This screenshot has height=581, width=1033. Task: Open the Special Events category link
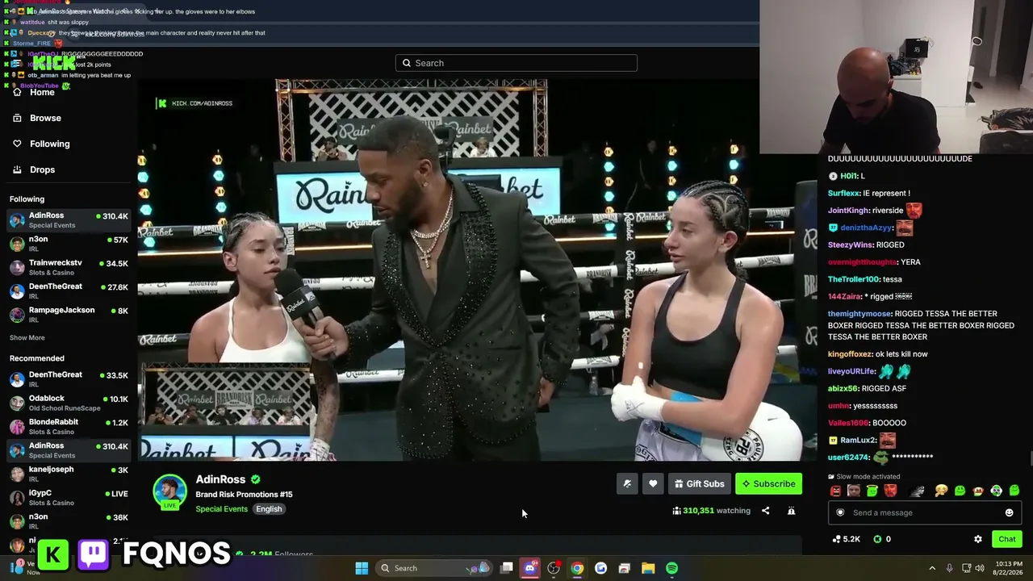(x=221, y=509)
